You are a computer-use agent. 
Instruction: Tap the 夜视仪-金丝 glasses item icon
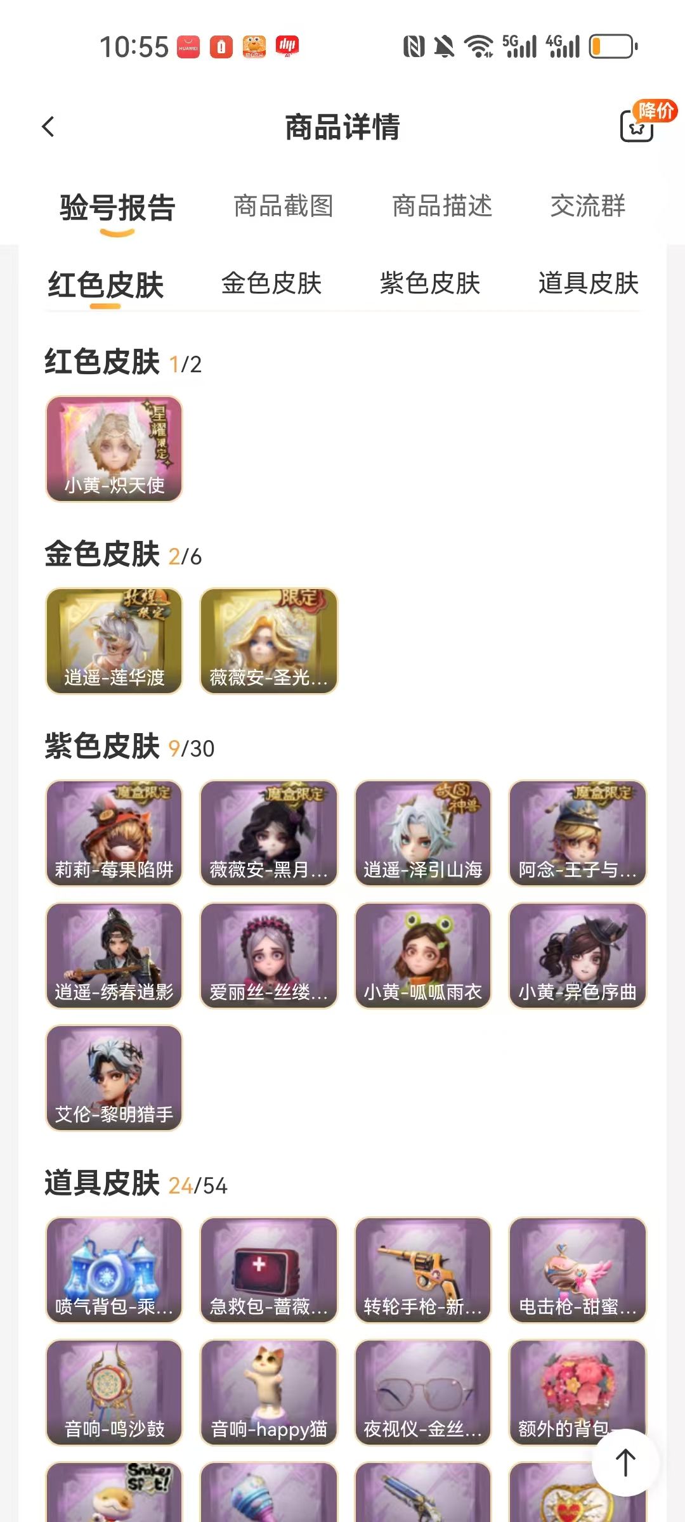tap(423, 1392)
